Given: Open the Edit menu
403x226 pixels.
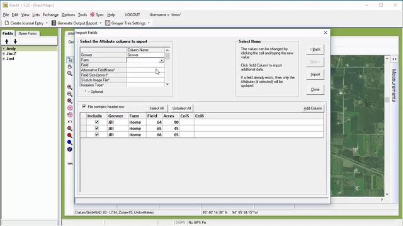Looking at the screenshot, I should click(15, 15).
